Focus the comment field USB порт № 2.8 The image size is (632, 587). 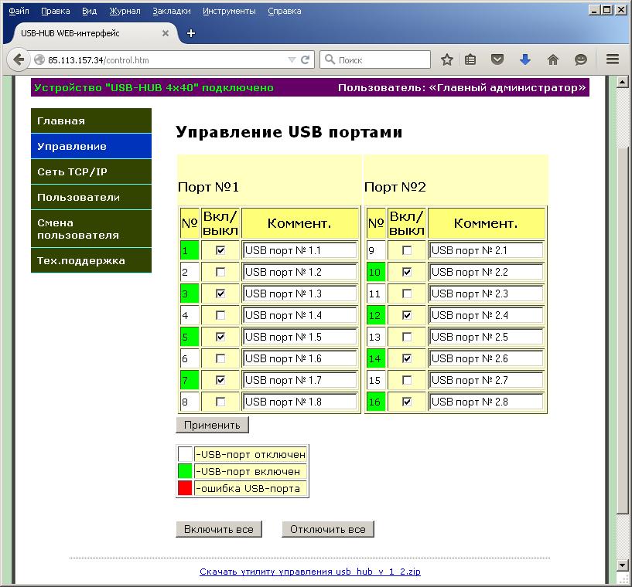pyautogui.click(x=487, y=402)
